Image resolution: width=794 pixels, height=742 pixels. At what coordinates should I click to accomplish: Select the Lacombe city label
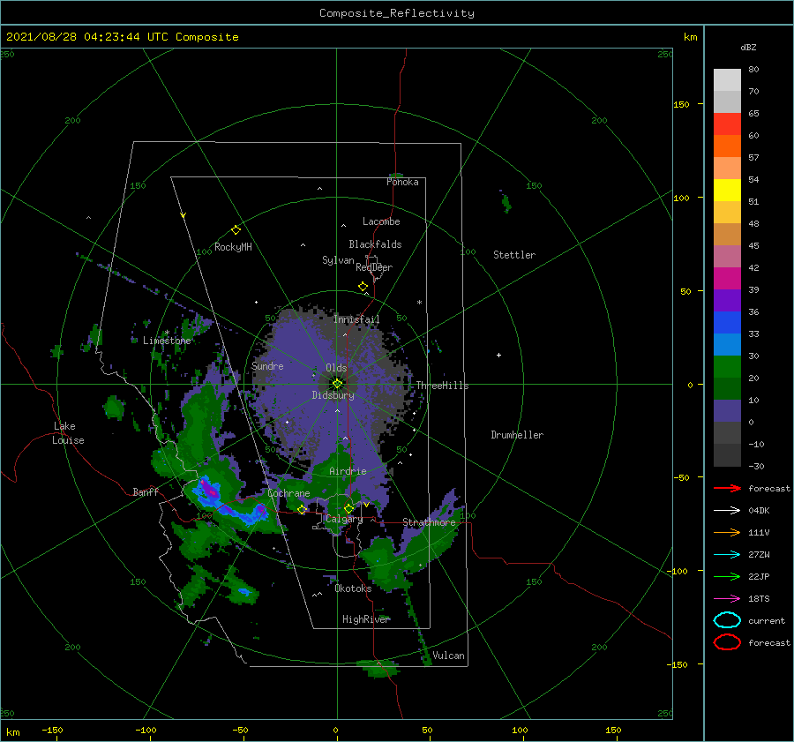[381, 221]
